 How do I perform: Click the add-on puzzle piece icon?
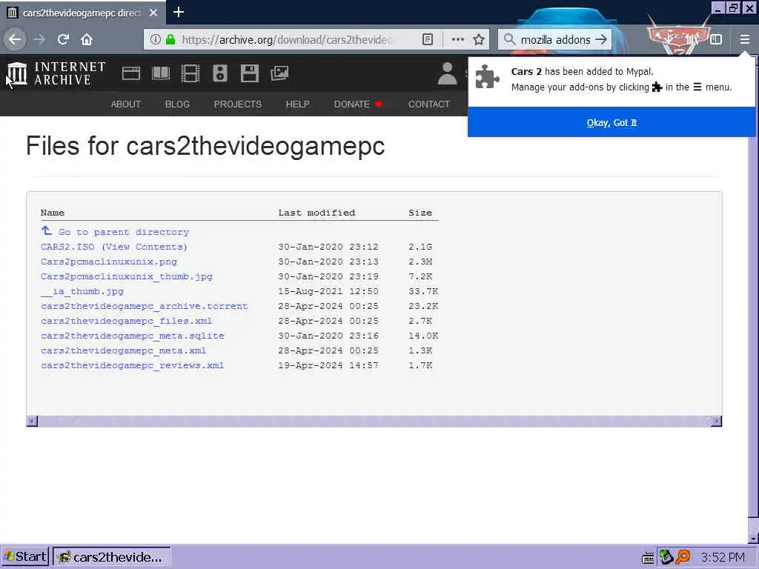487,77
